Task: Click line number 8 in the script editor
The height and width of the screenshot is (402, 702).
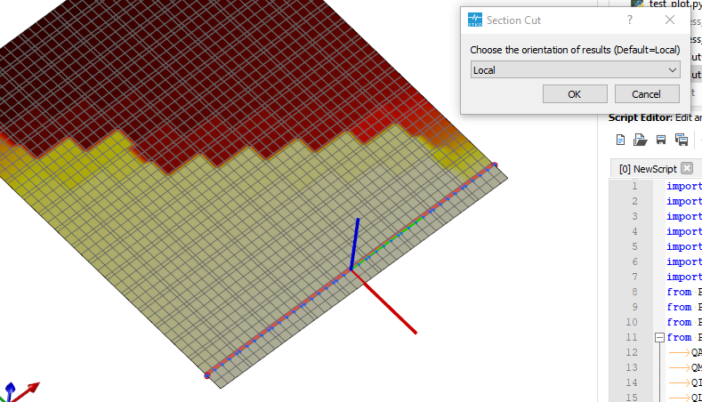Action: [x=634, y=292]
